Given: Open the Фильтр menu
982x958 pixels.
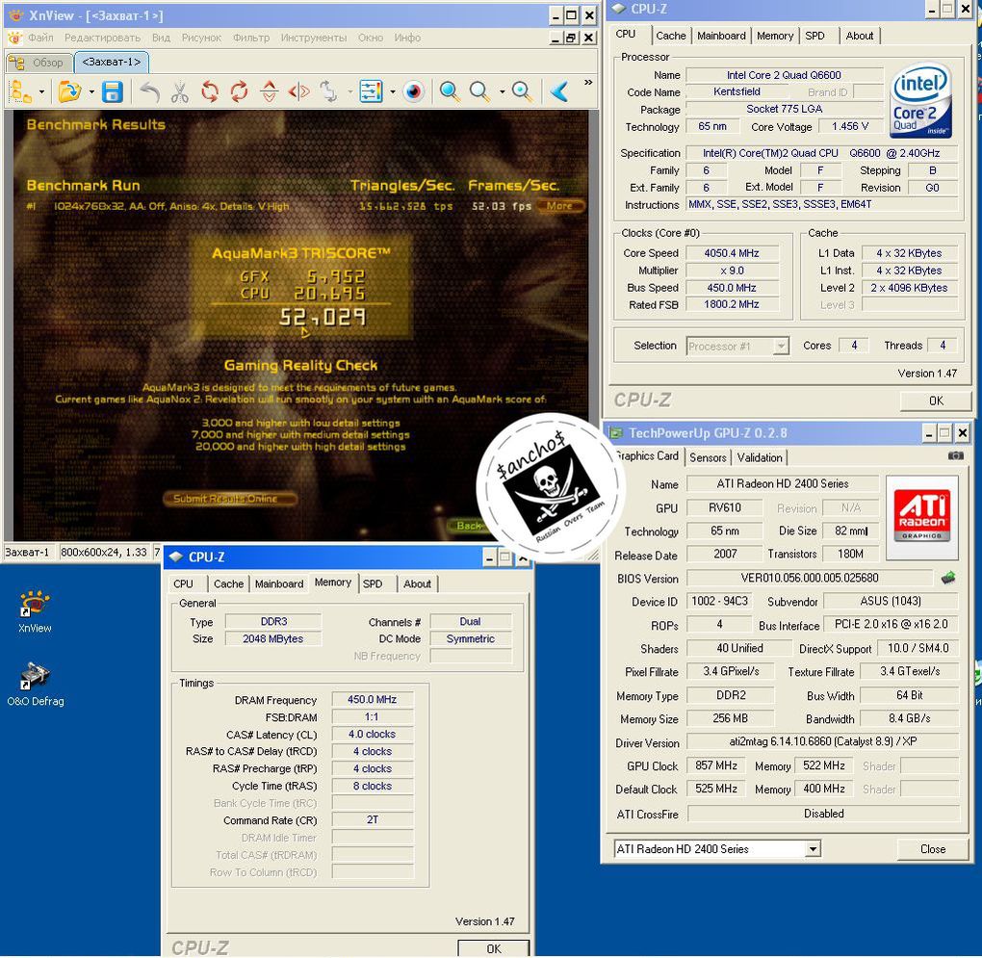Looking at the screenshot, I should 251,38.
